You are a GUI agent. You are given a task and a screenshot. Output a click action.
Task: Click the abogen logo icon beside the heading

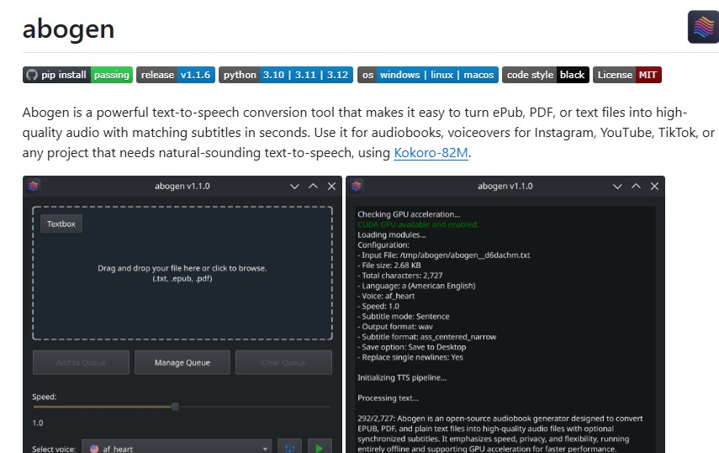point(703,27)
